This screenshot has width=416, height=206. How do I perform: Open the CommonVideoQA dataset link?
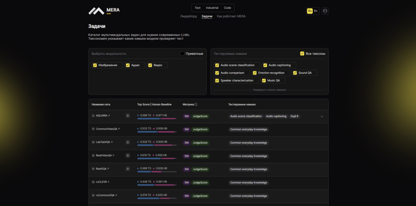108,129
